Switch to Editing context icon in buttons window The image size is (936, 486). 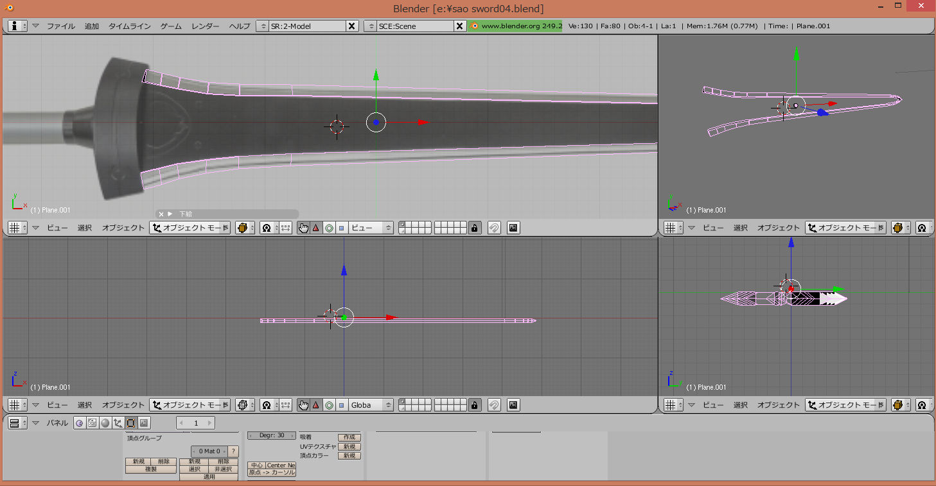tap(130, 423)
